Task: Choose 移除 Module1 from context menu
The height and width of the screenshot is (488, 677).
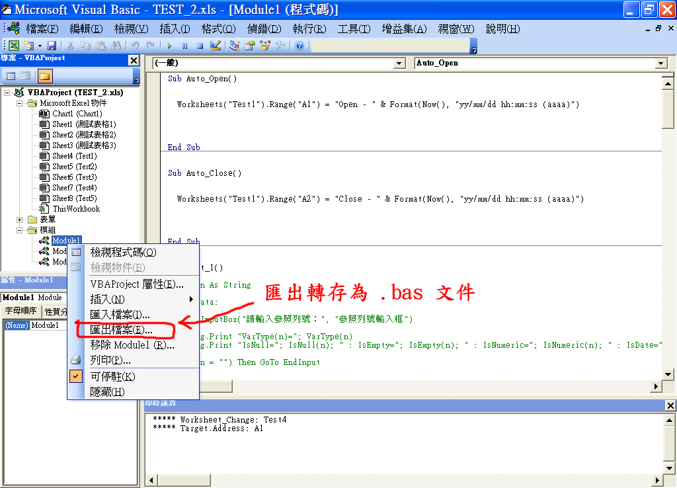Action: click(134, 345)
